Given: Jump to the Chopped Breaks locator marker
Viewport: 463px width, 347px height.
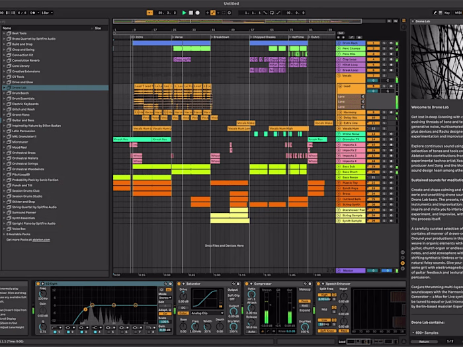Looking at the screenshot, I should click(x=262, y=37).
